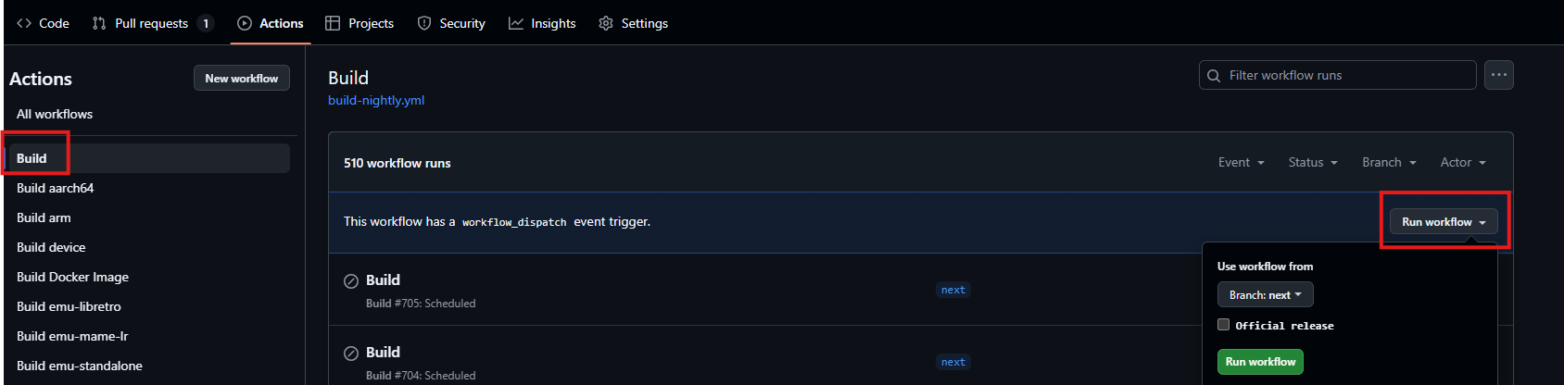The image size is (1564, 385).
Task: Open the Build #705 scheduled run
Action: [383, 280]
